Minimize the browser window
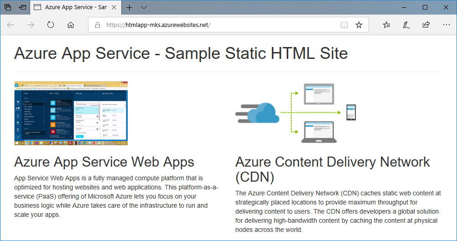This screenshot has width=457, height=241. tap(404, 7)
